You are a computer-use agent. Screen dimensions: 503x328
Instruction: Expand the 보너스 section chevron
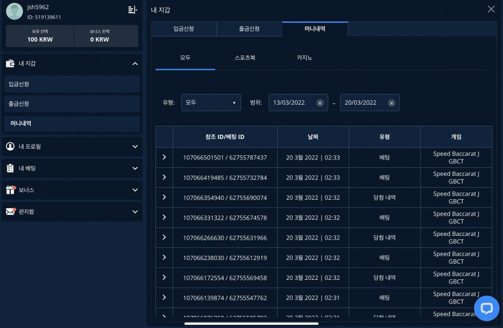point(135,190)
